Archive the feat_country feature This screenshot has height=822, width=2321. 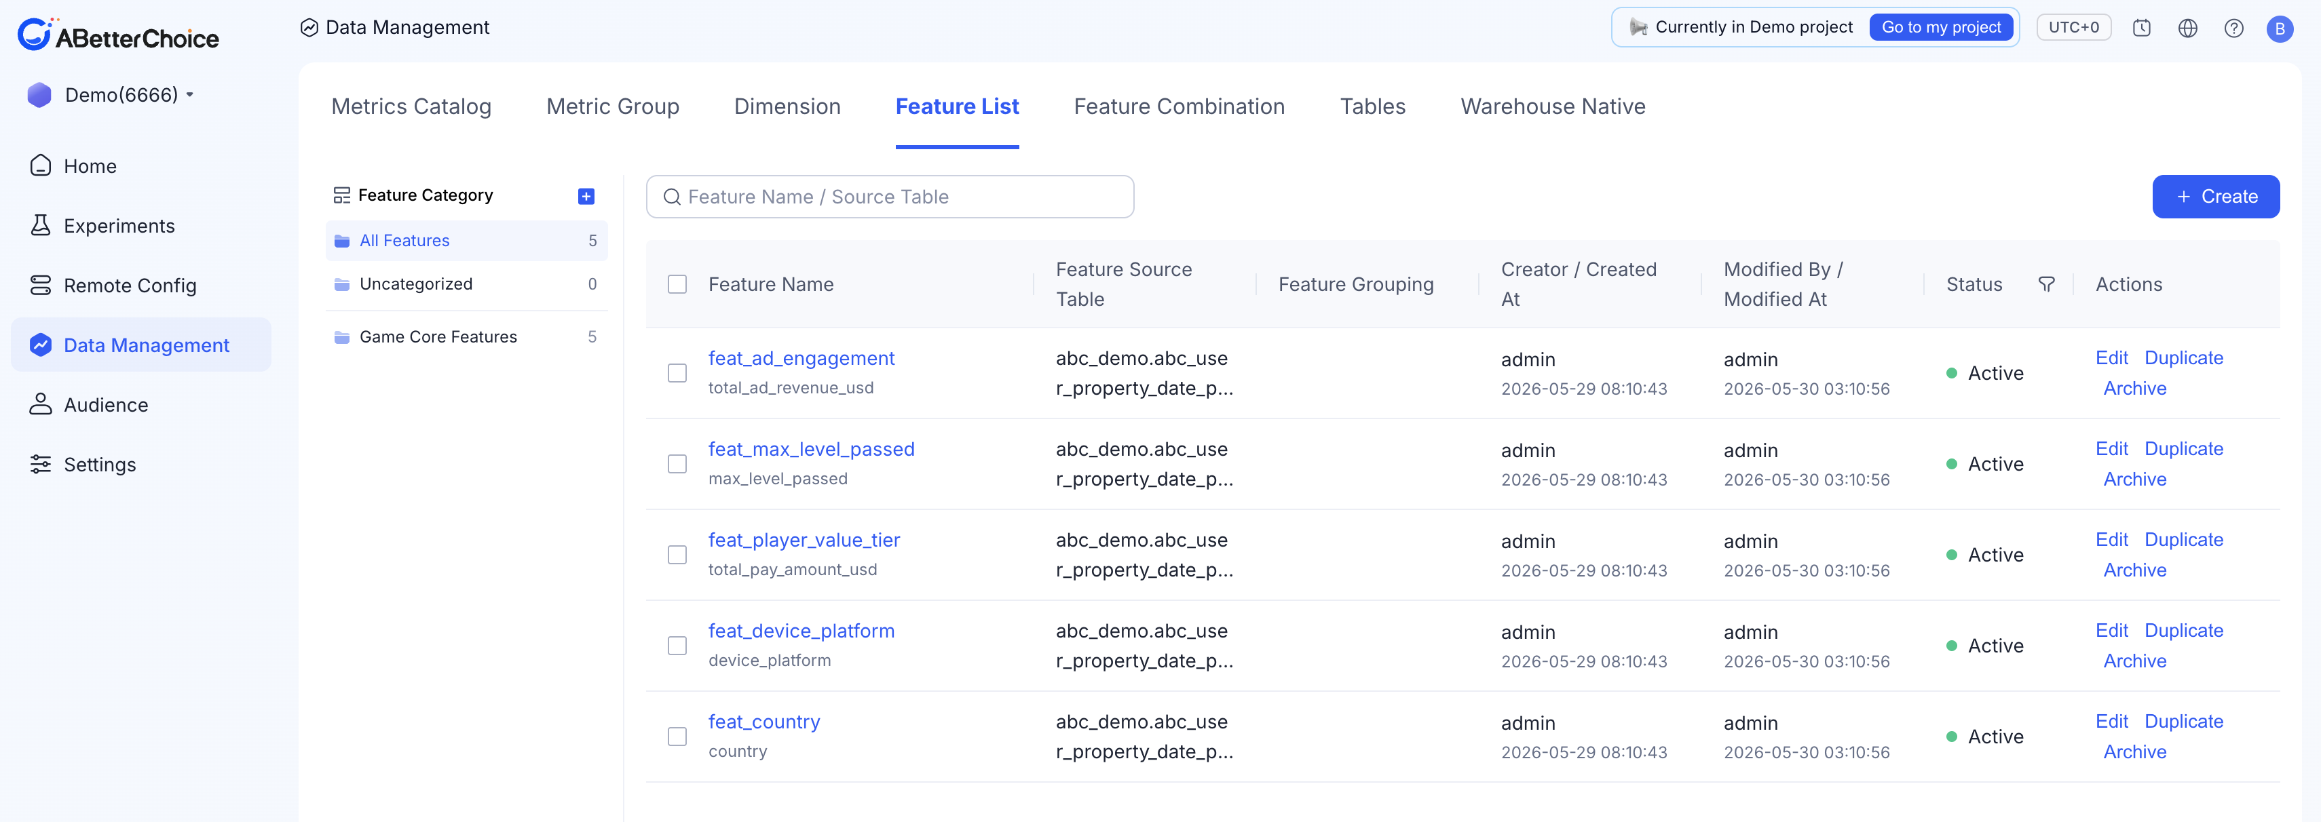tap(2134, 751)
